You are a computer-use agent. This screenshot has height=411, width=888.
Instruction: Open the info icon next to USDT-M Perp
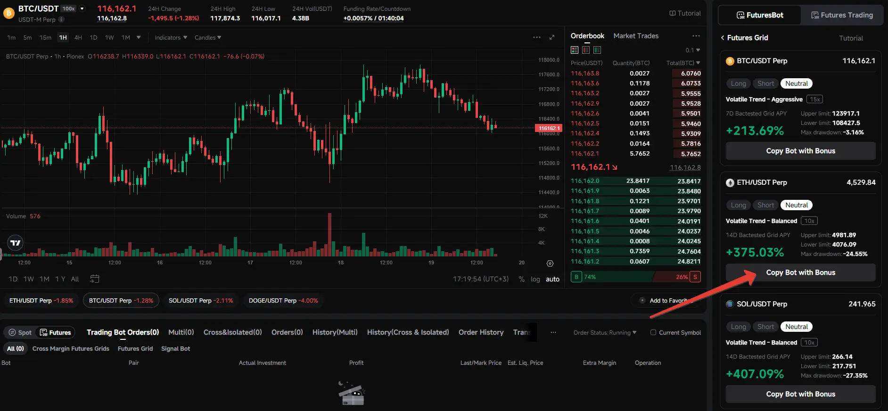pos(61,19)
